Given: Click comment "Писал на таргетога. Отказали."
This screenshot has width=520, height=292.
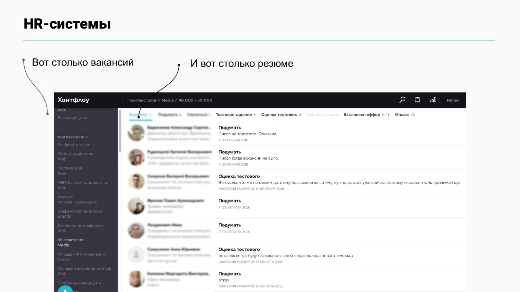Looking at the screenshot, I should point(248,134).
